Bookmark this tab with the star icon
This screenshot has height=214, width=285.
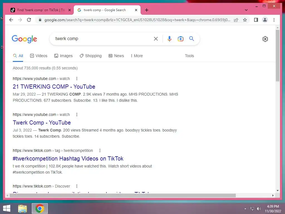(x=245, y=20)
